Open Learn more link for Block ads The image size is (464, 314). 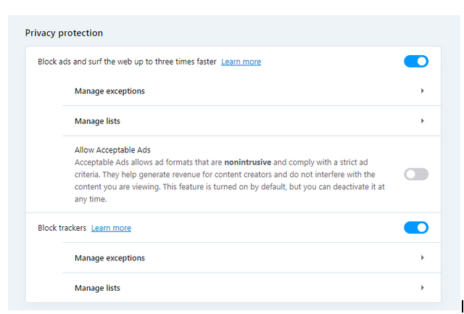[x=241, y=62]
